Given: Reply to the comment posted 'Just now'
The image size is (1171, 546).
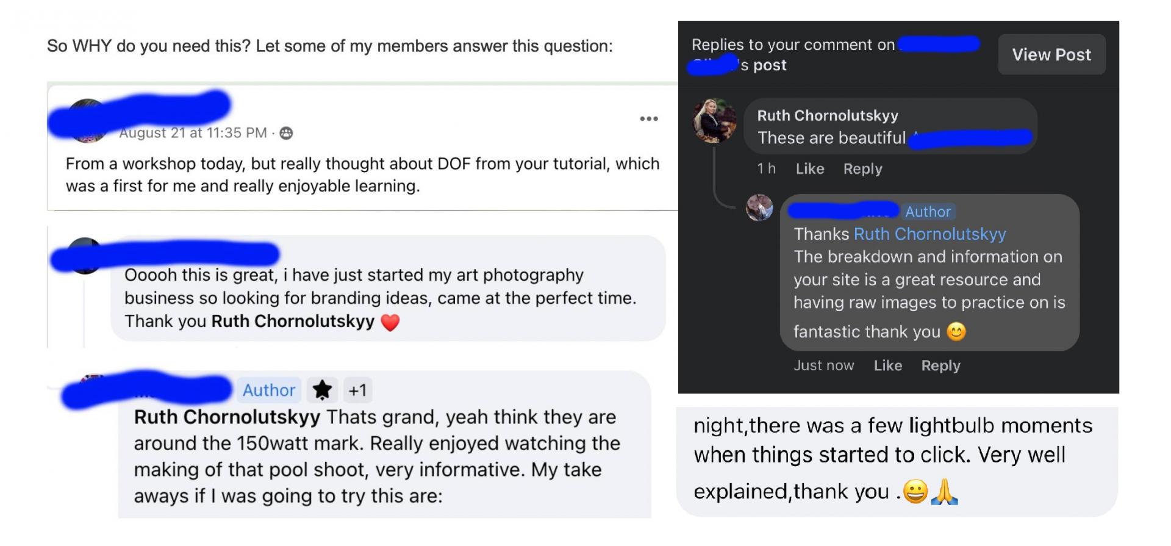Looking at the screenshot, I should pos(940,365).
